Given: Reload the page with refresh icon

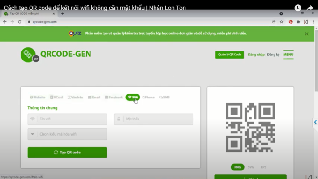Looking at the screenshot, I should point(20,21).
